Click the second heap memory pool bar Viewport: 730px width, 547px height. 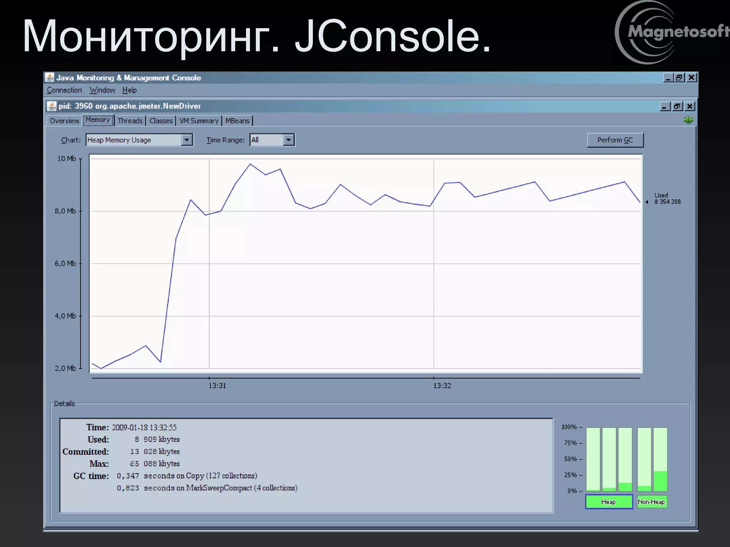[609, 459]
